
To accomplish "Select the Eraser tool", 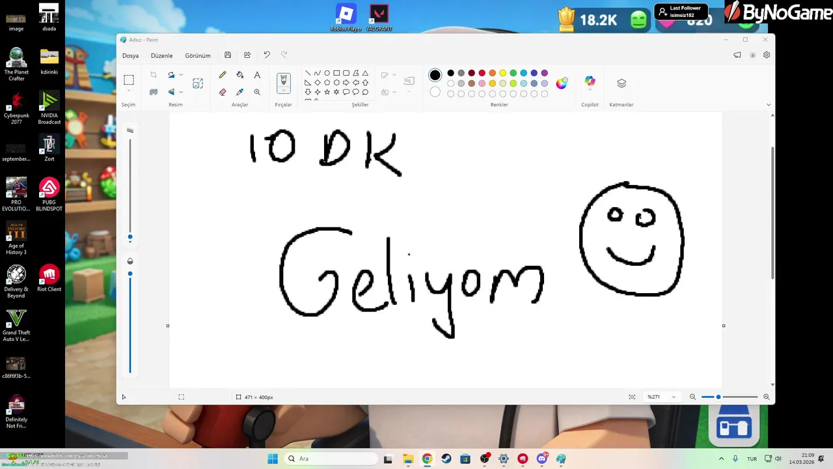I will [x=223, y=92].
